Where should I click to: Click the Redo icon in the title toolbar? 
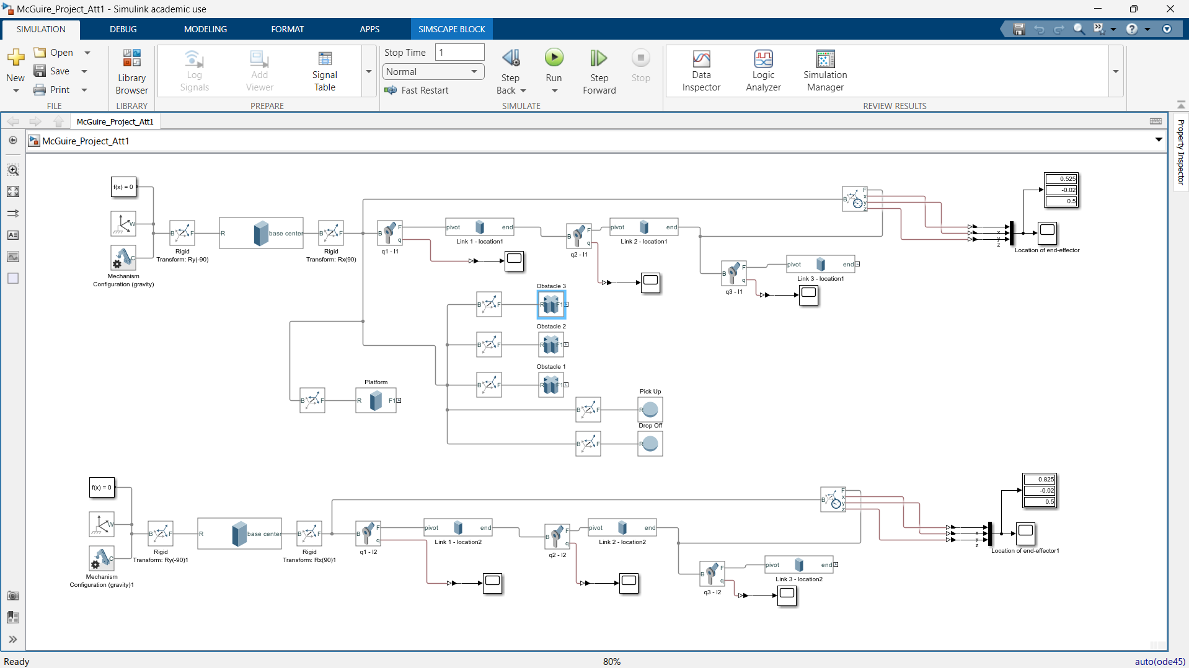(1059, 29)
